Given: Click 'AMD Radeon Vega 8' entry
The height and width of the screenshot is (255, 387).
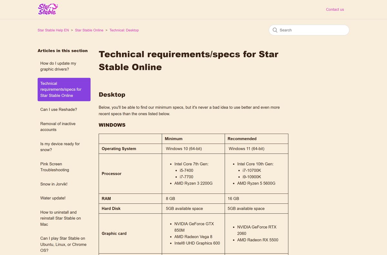Looking at the screenshot, I should (x=193, y=237).
